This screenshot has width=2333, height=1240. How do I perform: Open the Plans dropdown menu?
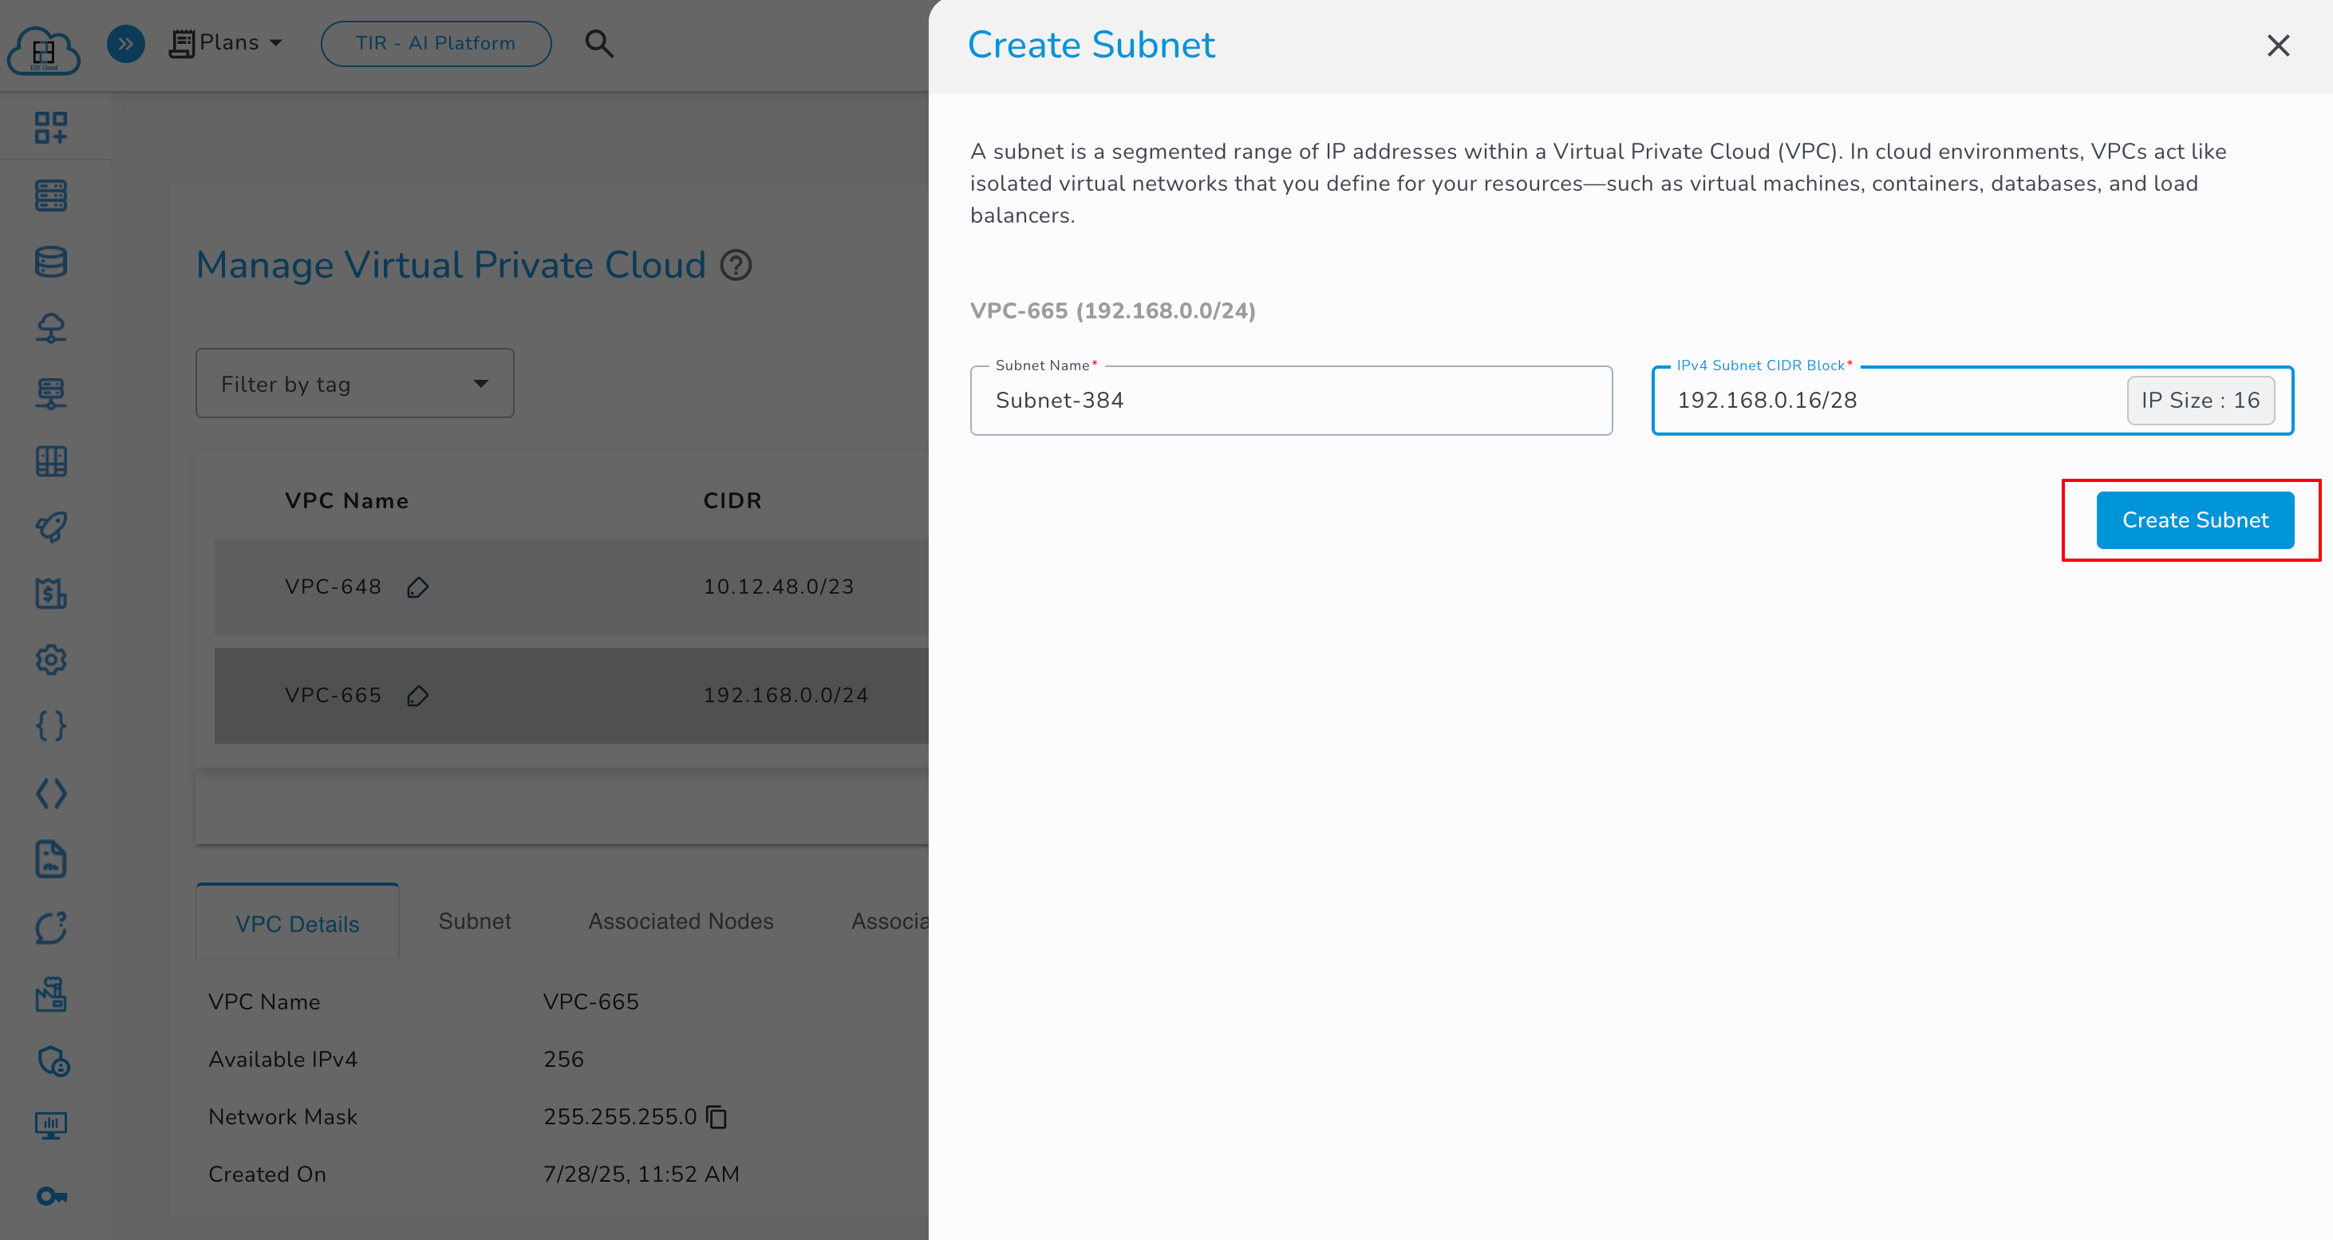tap(226, 42)
